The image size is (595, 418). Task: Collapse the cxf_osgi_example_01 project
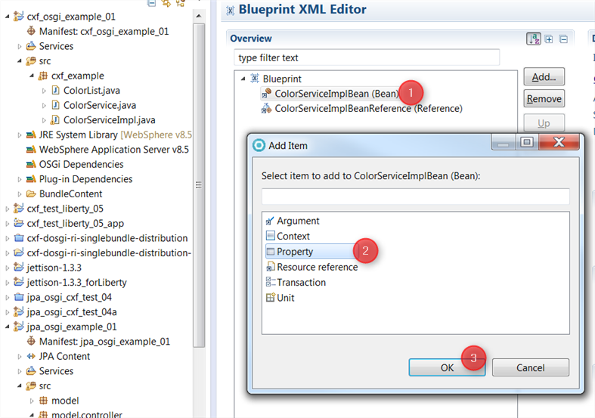(x=7, y=17)
